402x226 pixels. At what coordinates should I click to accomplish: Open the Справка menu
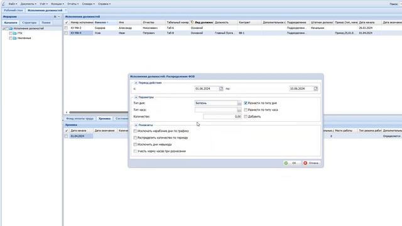pyautogui.click(x=104, y=4)
